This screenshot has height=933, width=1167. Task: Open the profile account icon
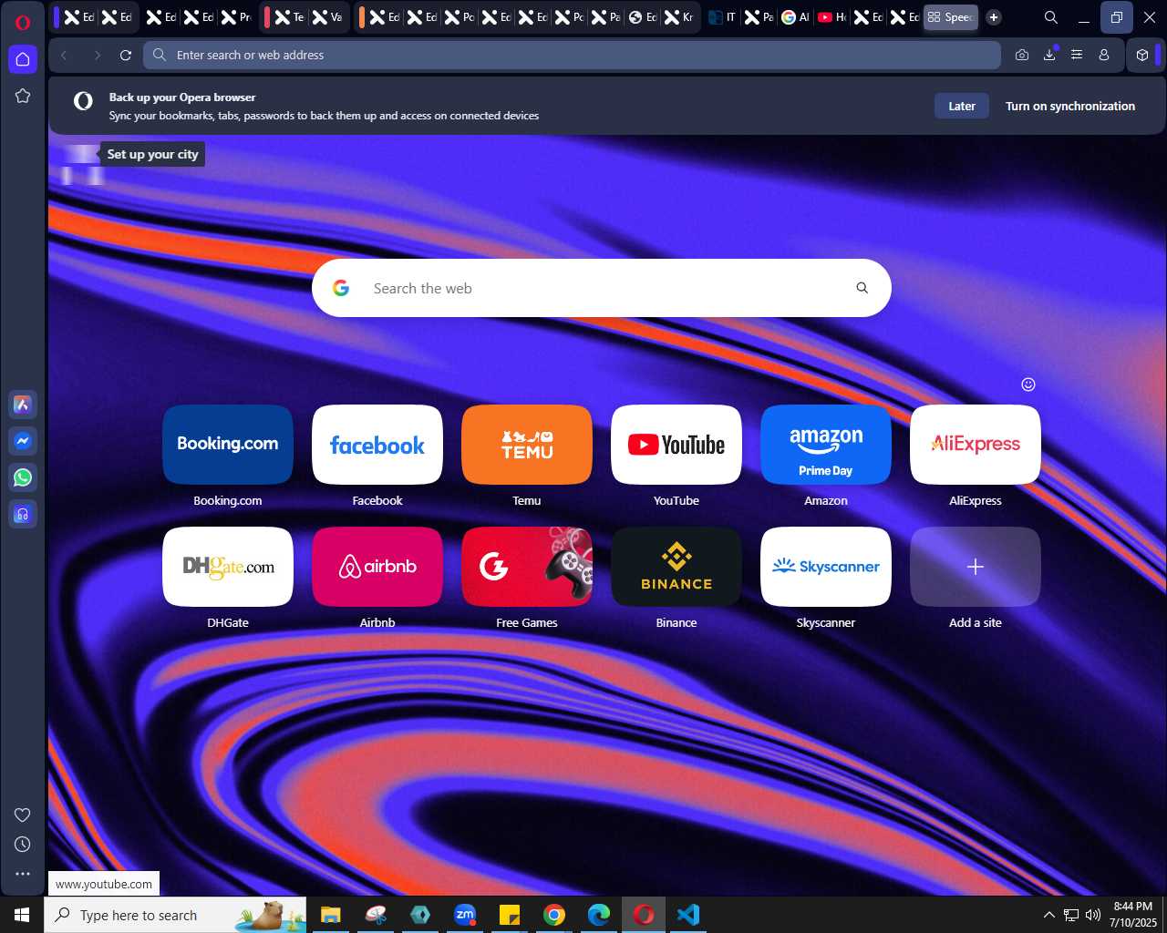(1104, 55)
